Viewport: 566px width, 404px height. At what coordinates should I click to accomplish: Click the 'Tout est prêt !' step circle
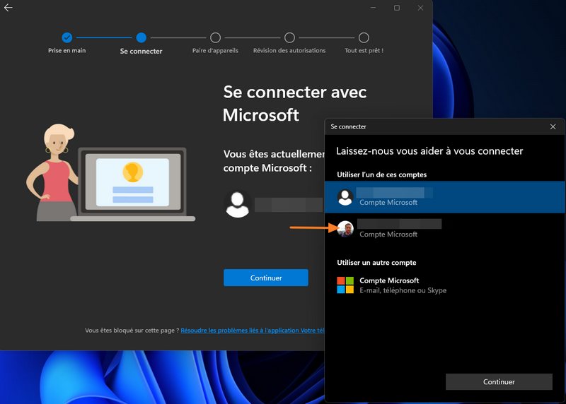pyautogui.click(x=364, y=37)
